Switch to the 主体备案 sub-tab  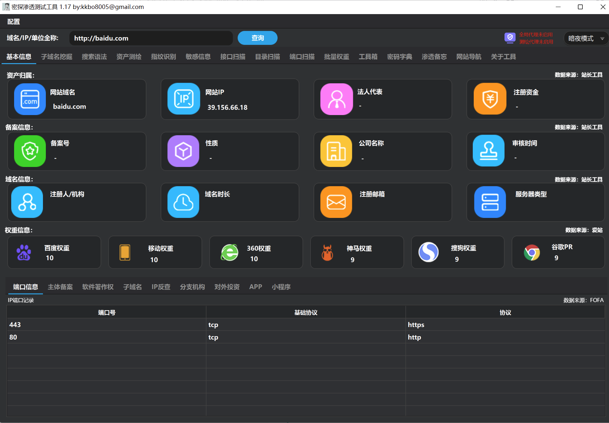coord(60,287)
